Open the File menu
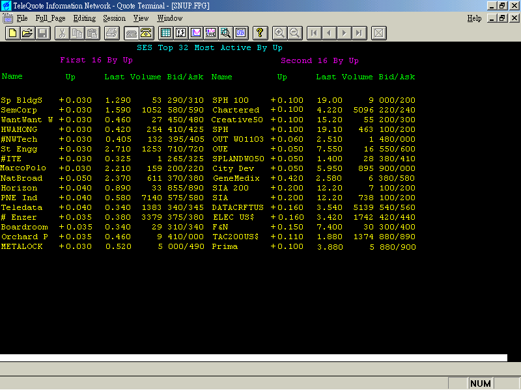The width and height of the screenshot is (521, 390). (x=22, y=18)
